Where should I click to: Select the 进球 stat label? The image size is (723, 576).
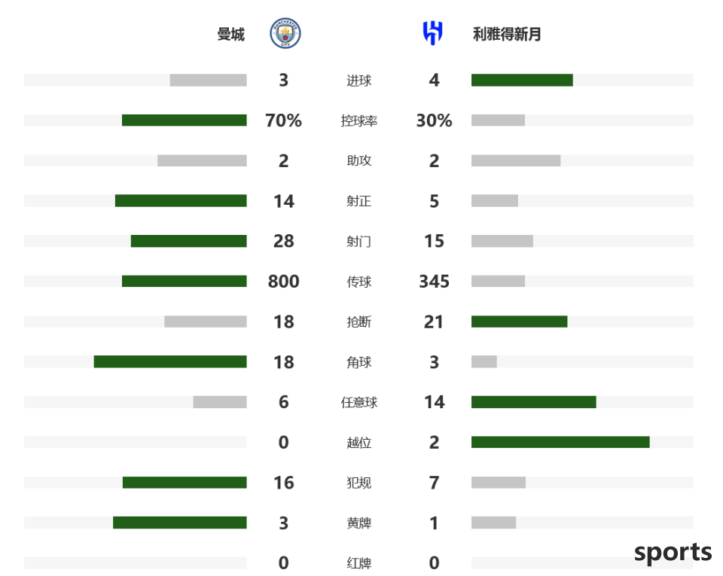358,81
